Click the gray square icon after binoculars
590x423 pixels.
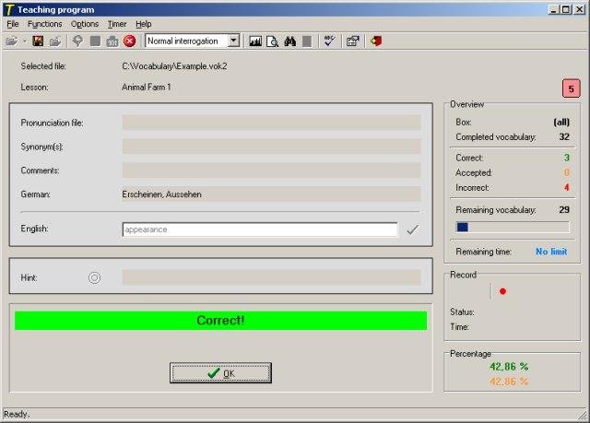(307, 41)
